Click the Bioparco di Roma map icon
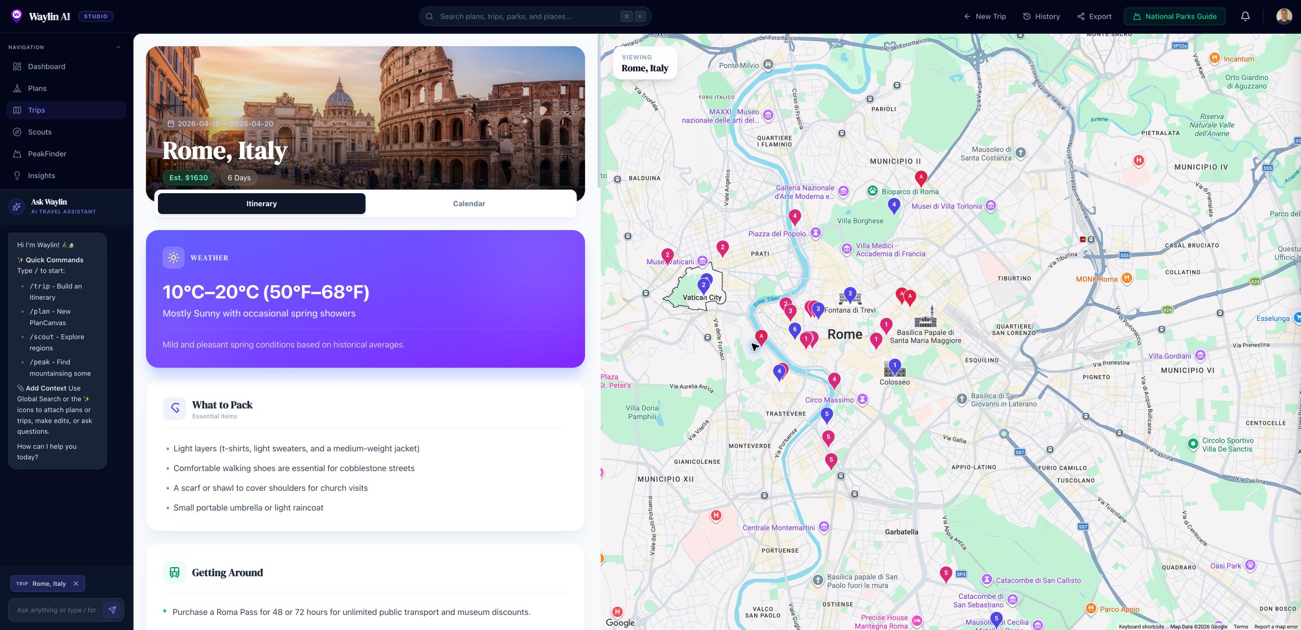1301x630 pixels. (872, 191)
